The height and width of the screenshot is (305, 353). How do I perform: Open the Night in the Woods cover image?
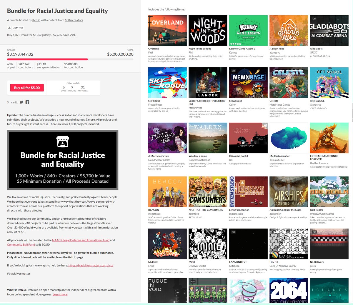208,31
